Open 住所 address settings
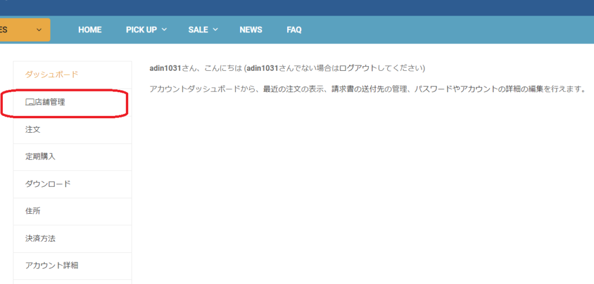Screen dimensions: 594x284 [x=33, y=211]
